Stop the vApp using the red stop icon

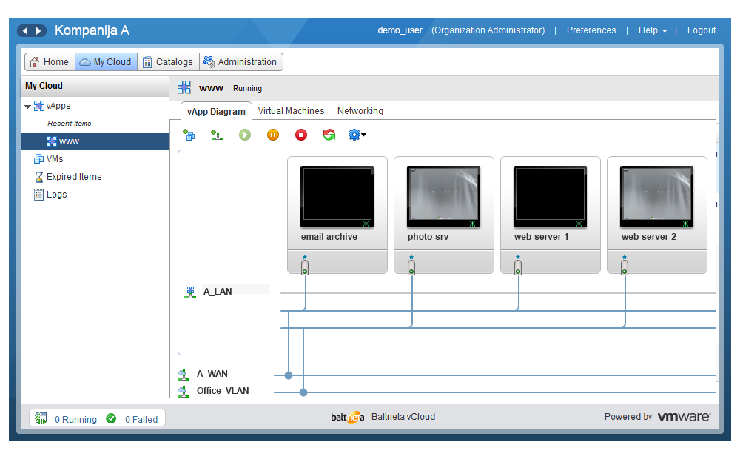[x=301, y=135]
